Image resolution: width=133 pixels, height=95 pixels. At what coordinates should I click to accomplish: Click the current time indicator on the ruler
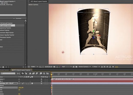pos(51,74)
